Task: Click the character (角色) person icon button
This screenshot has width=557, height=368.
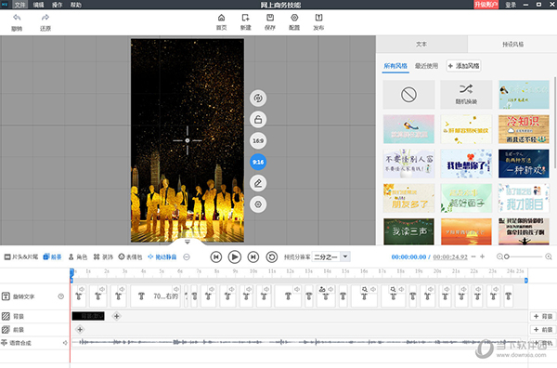Action: 77,256
